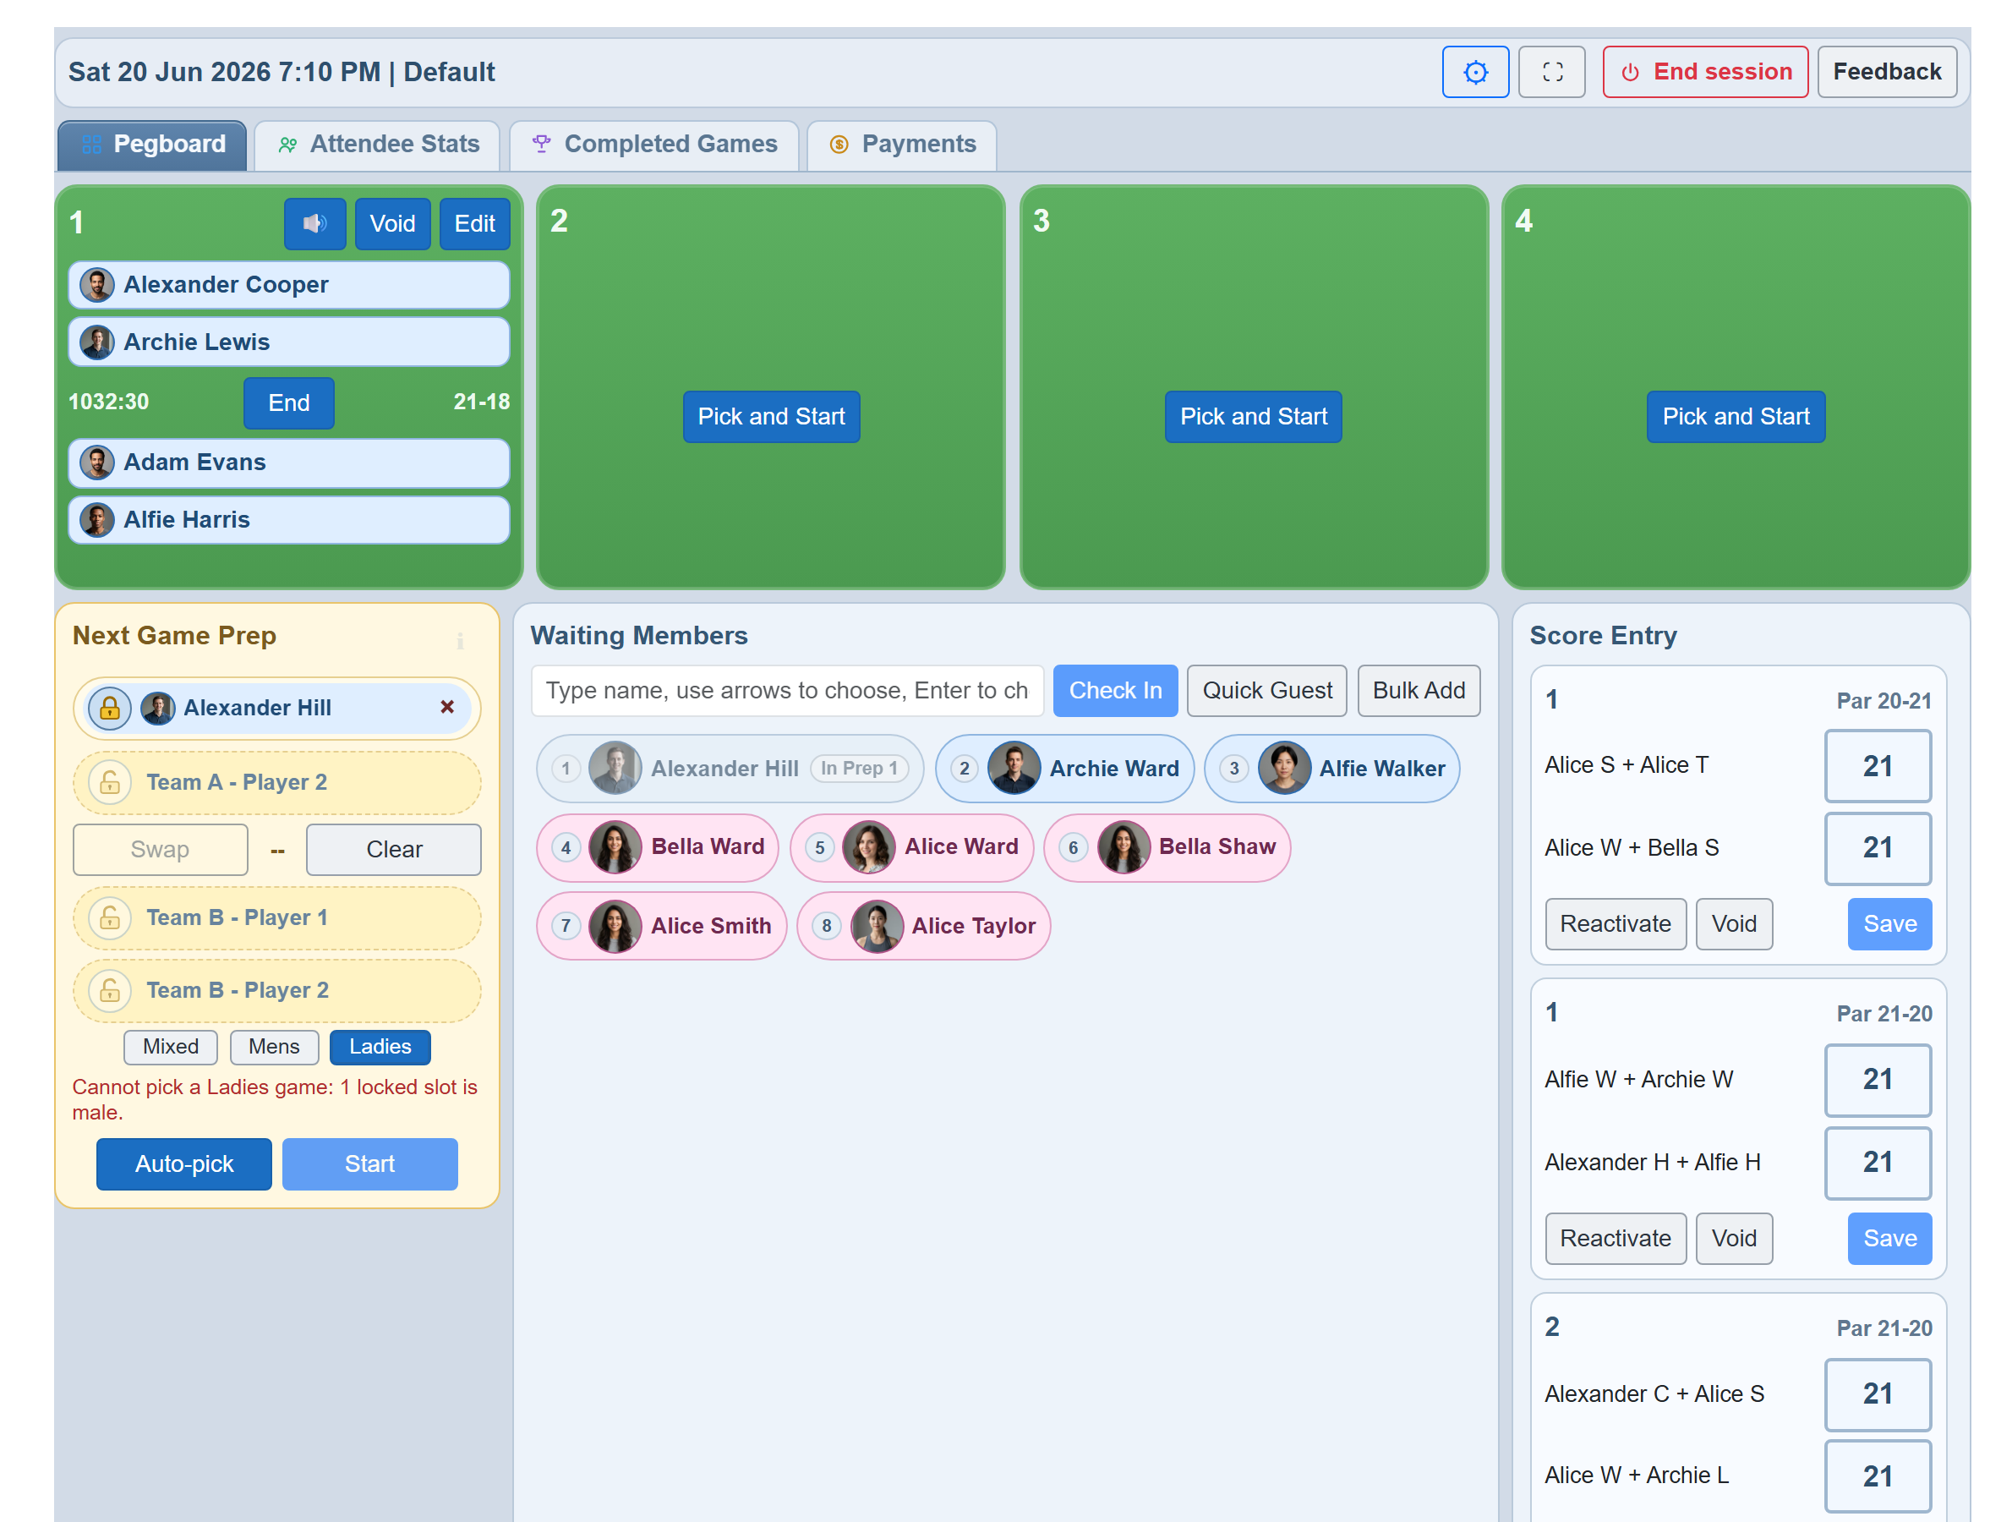
Task: Remove Alexander Hill from prep slot
Action: pyautogui.click(x=446, y=707)
